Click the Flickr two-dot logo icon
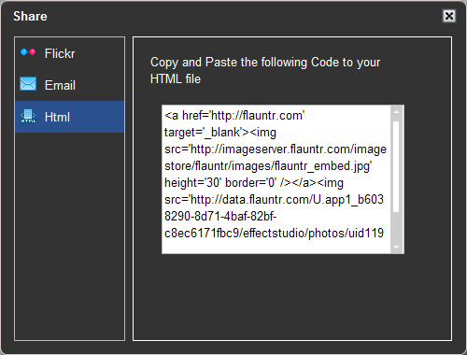This screenshot has height=355, width=467. pos(28,52)
